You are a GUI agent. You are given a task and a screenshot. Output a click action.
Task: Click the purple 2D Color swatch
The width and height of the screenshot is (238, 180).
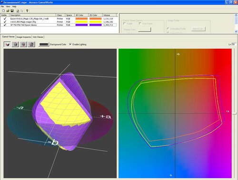pyautogui.click(x=96, y=25)
